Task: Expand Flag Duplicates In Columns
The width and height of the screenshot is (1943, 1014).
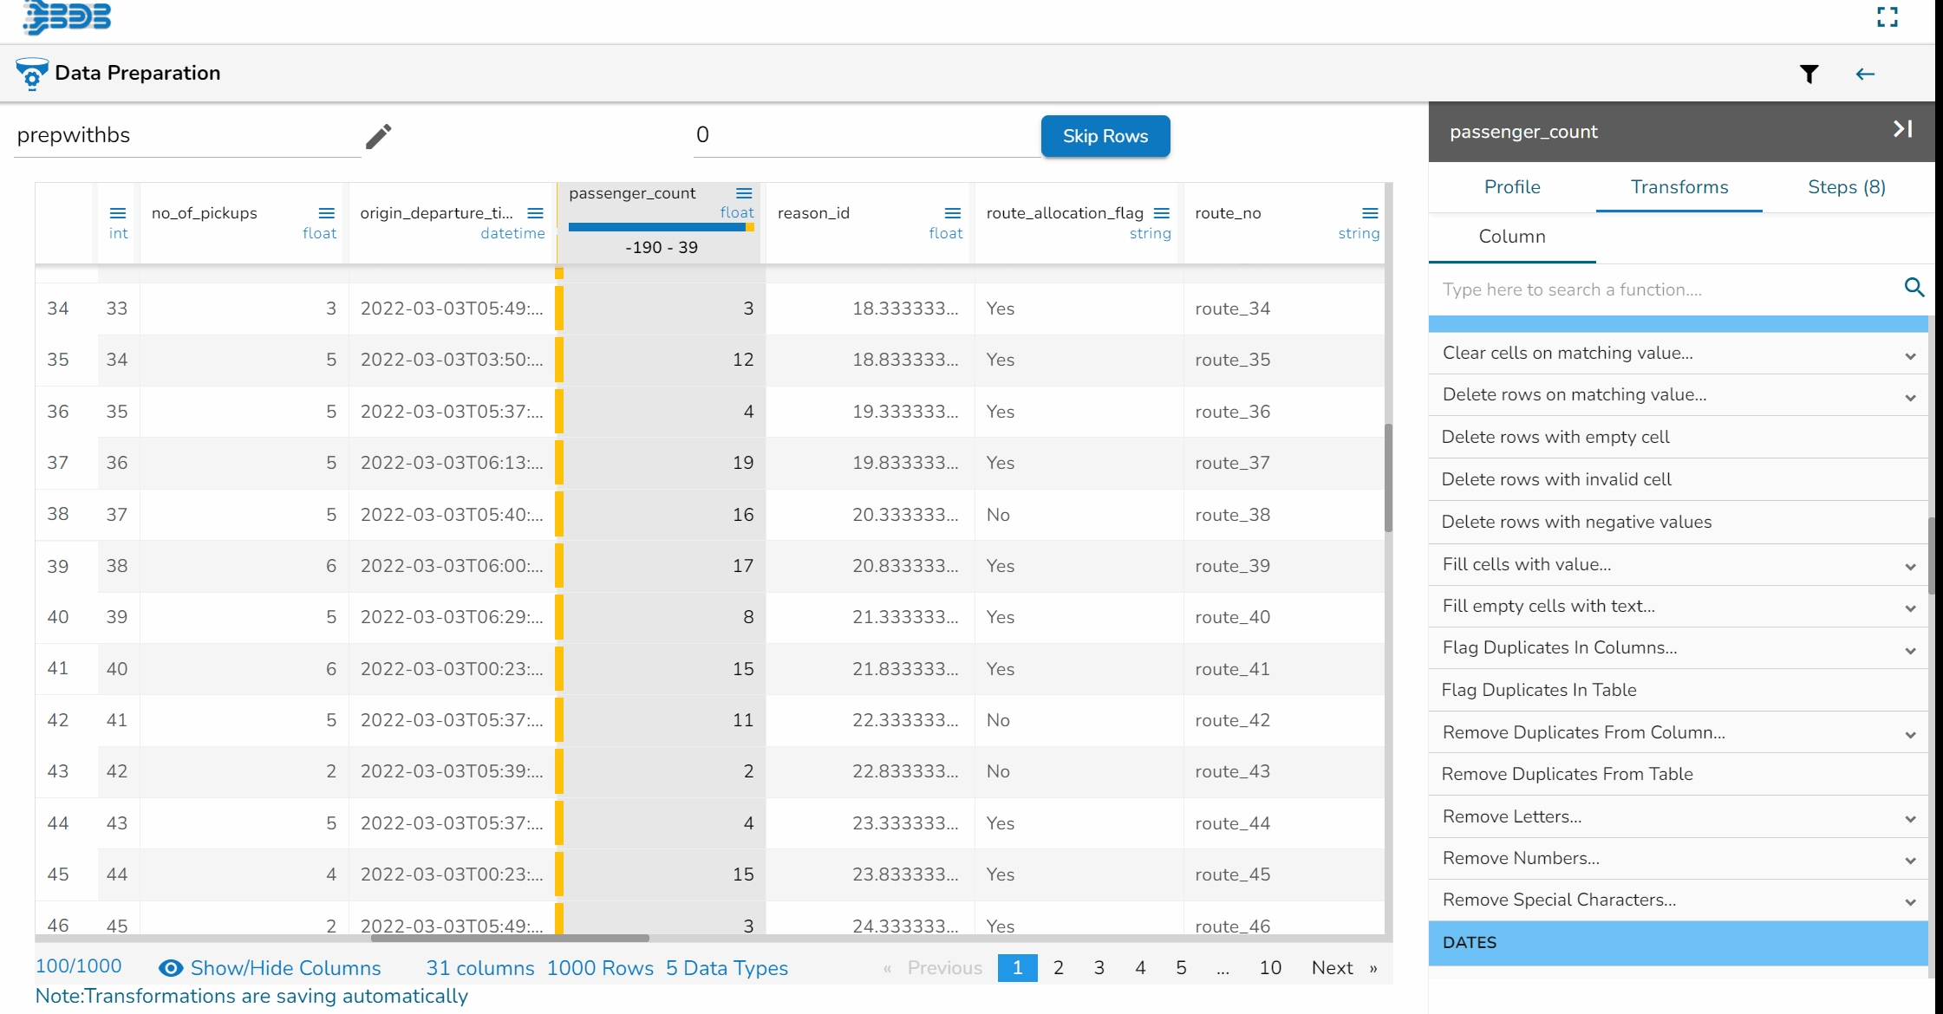Action: point(1909,650)
